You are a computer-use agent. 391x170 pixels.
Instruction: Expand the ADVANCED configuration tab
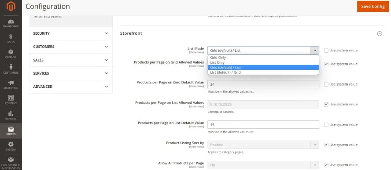[x=71, y=87]
